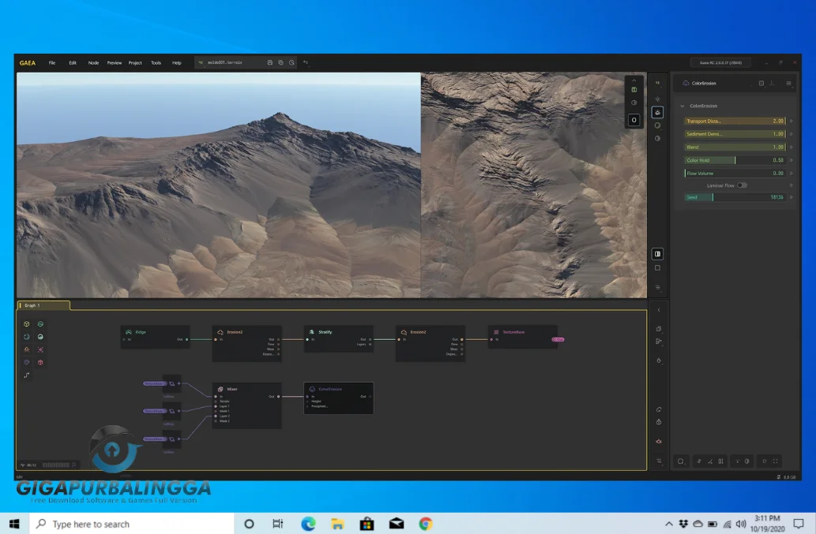Viewport: 816px width, 534px height.
Task: Switch to the Graph 1 tab
Action: 43,305
